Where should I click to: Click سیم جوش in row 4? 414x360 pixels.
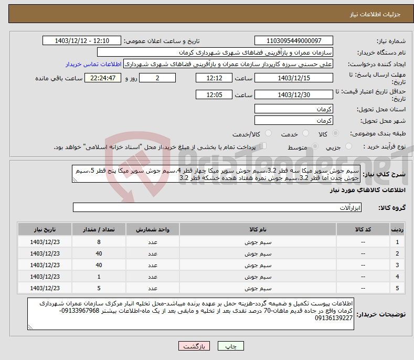click(x=258, y=277)
